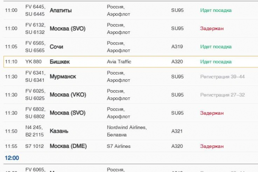Click the Москва (VKO) destination
Image resolution: width=258 pixels, height=172 pixels.
pyautogui.click(x=67, y=95)
